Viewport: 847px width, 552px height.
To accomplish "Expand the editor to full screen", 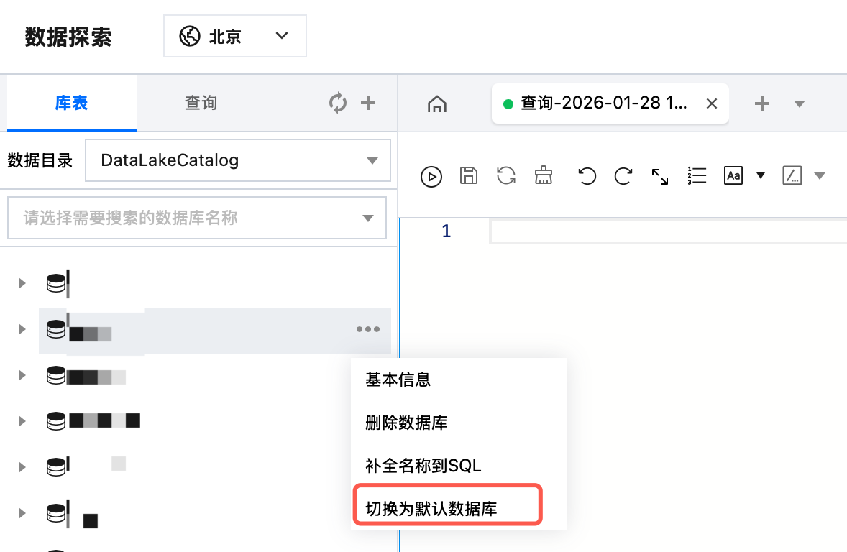I will tap(659, 177).
